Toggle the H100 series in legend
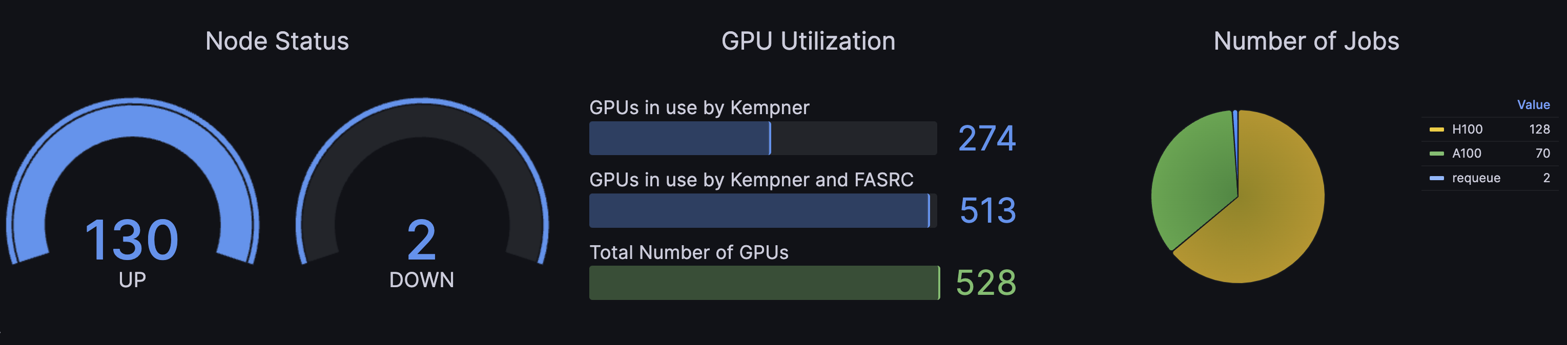 pos(1467,130)
